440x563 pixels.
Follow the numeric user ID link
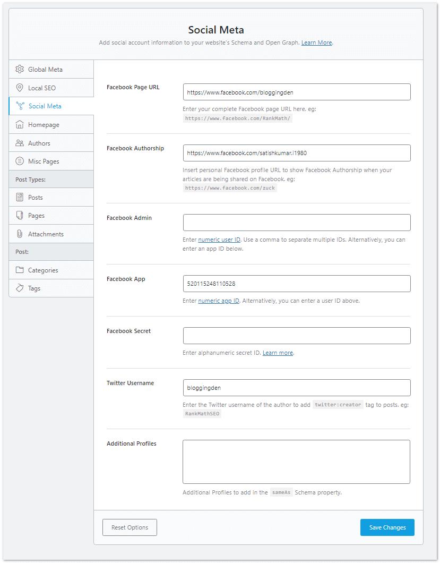(219, 240)
